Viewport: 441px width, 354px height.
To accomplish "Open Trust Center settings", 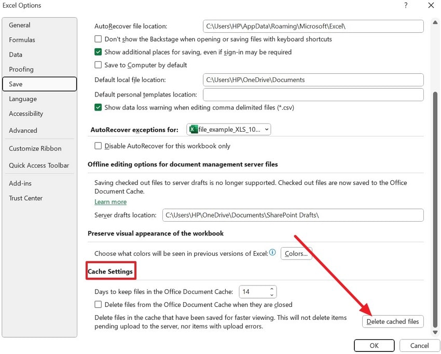I will pyautogui.click(x=39, y=198).
